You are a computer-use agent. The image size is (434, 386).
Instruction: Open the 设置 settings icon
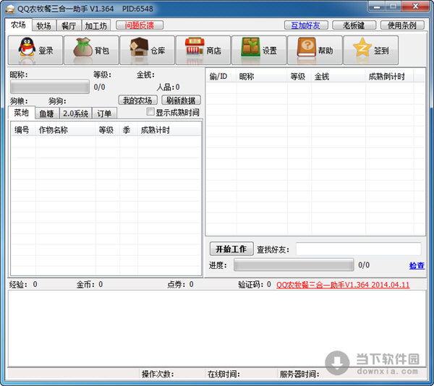click(x=259, y=51)
